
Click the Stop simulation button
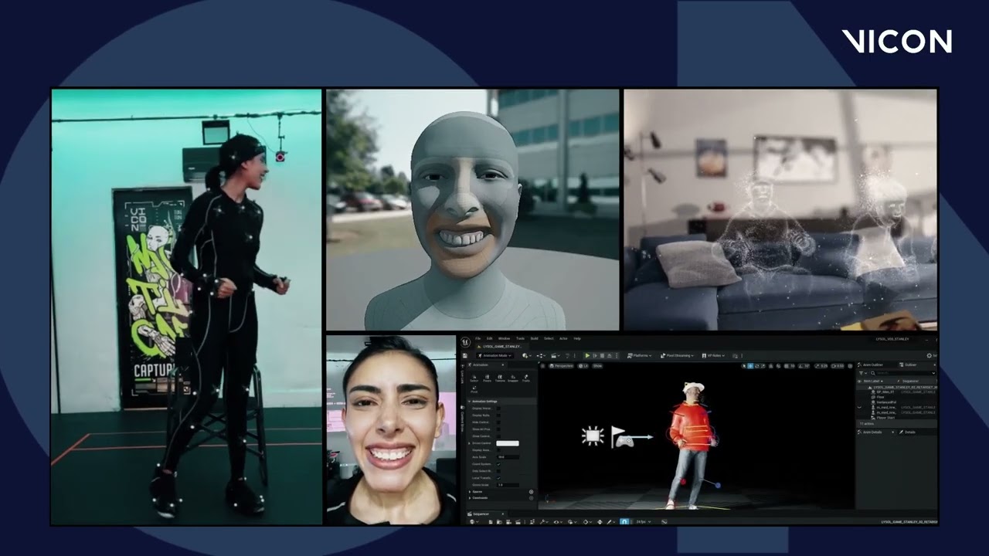pyautogui.click(x=602, y=356)
